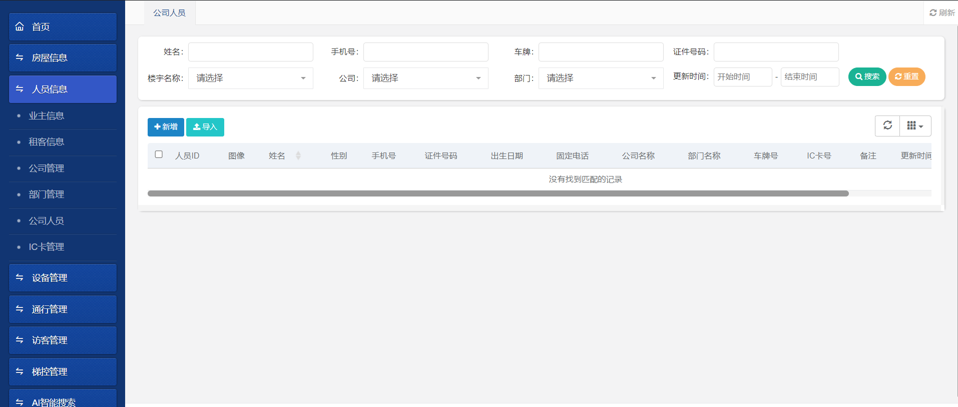This screenshot has height=407, width=958.
Task: Open the 首页 menu
Action: [63, 27]
